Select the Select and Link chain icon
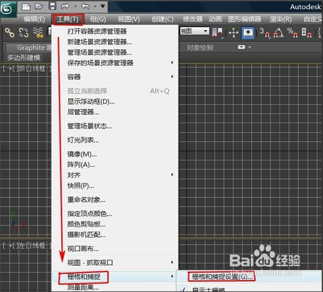323x292 pixels. pos(10,33)
